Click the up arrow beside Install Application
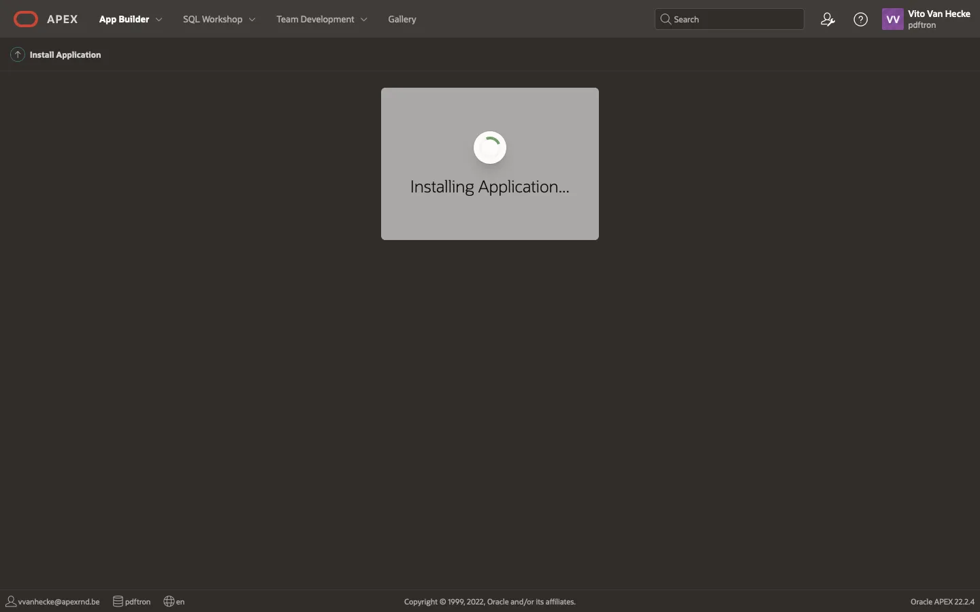The height and width of the screenshot is (612, 980). (18, 54)
